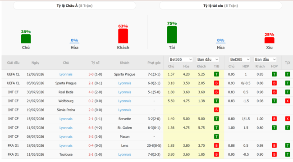Click the 4-0 score in Real Betis row
Image resolution: width=293 pixels, height=162 pixels.
(x=91, y=92)
